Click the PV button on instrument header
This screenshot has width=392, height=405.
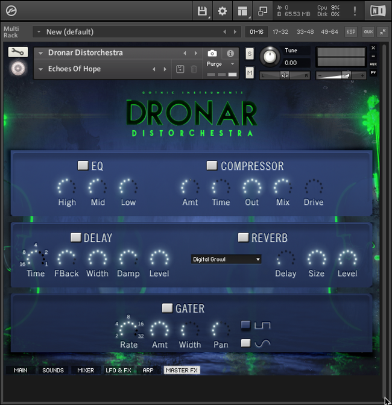(x=373, y=72)
